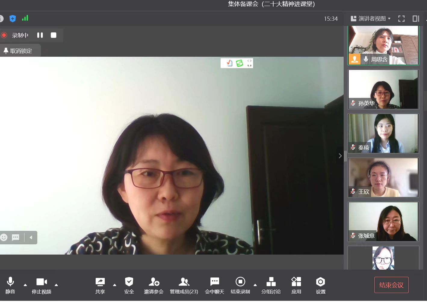Screen dimensions: 427x302
Task: Expand video options arrow beside 停止视频
Action: coord(56,285)
